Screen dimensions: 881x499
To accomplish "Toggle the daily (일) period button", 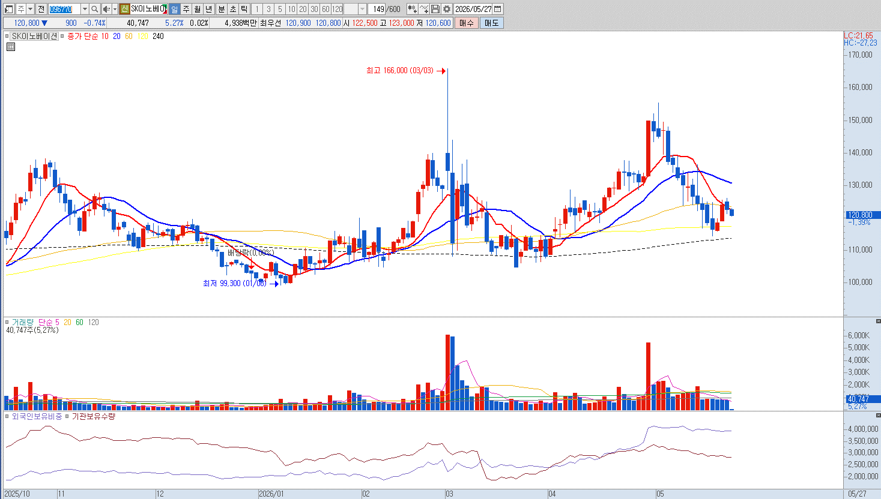I will [x=174, y=9].
